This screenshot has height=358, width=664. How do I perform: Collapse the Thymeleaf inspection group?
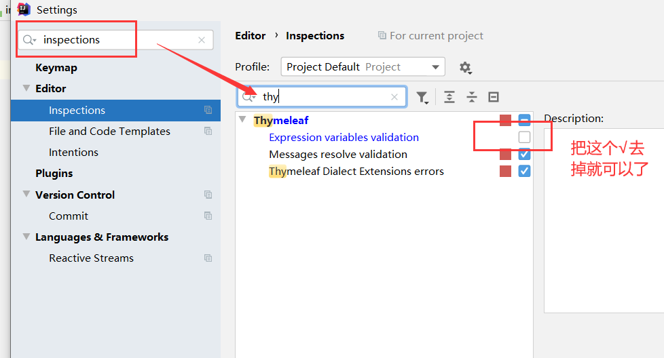pyautogui.click(x=243, y=121)
